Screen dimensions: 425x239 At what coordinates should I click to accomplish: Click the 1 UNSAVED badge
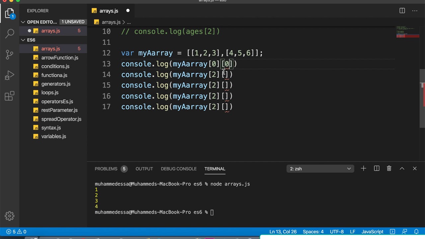tap(73, 22)
